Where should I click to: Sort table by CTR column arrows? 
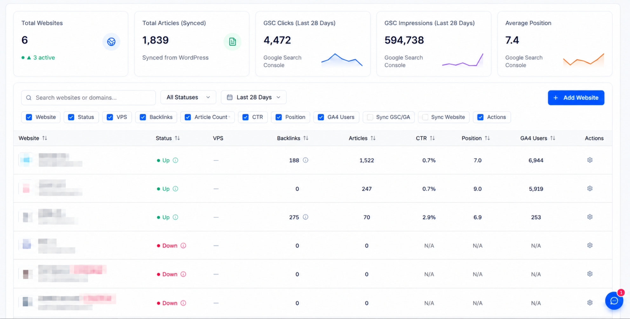[x=432, y=138]
